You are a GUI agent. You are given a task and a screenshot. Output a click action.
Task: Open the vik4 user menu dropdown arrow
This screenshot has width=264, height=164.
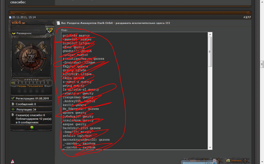pyautogui.click(x=23, y=23)
